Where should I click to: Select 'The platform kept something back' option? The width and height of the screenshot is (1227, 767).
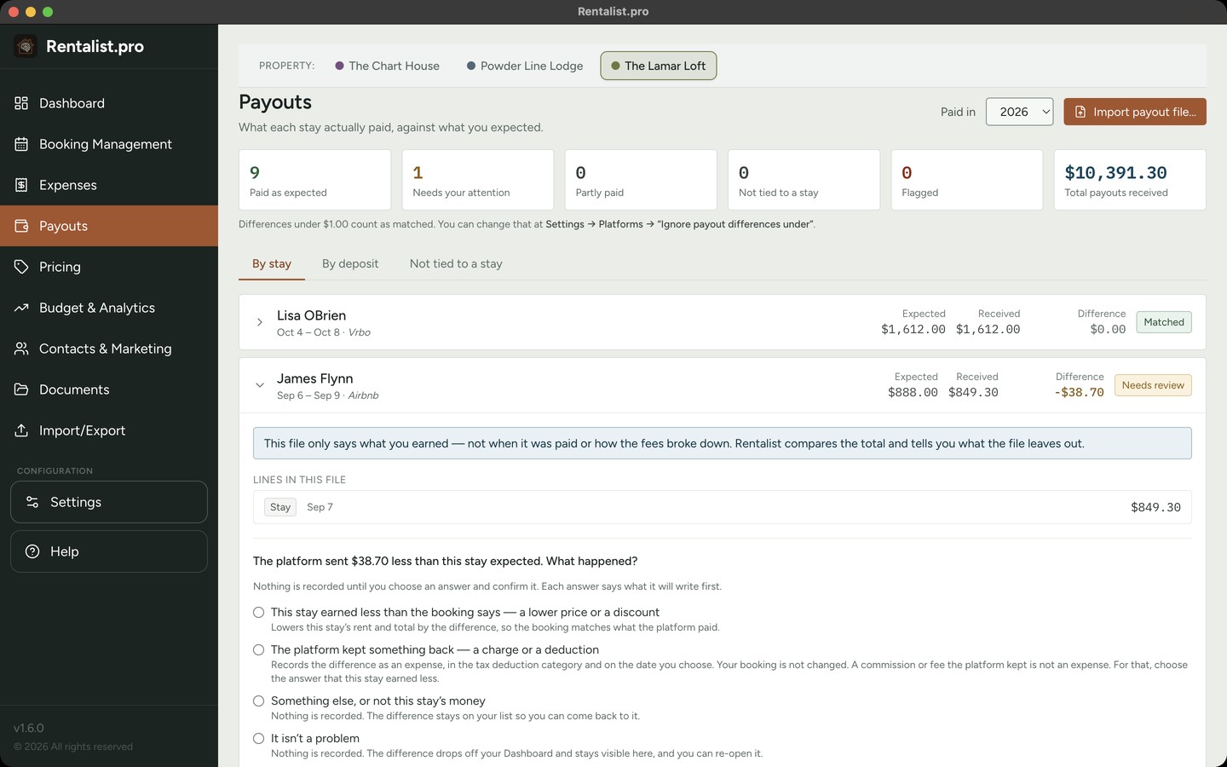point(258,650)
